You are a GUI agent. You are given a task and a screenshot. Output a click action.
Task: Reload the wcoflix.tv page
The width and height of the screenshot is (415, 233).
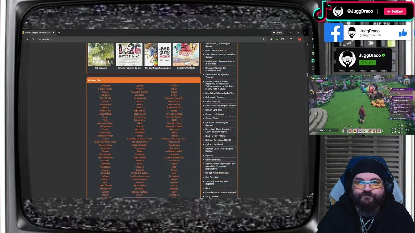[32, 39]
